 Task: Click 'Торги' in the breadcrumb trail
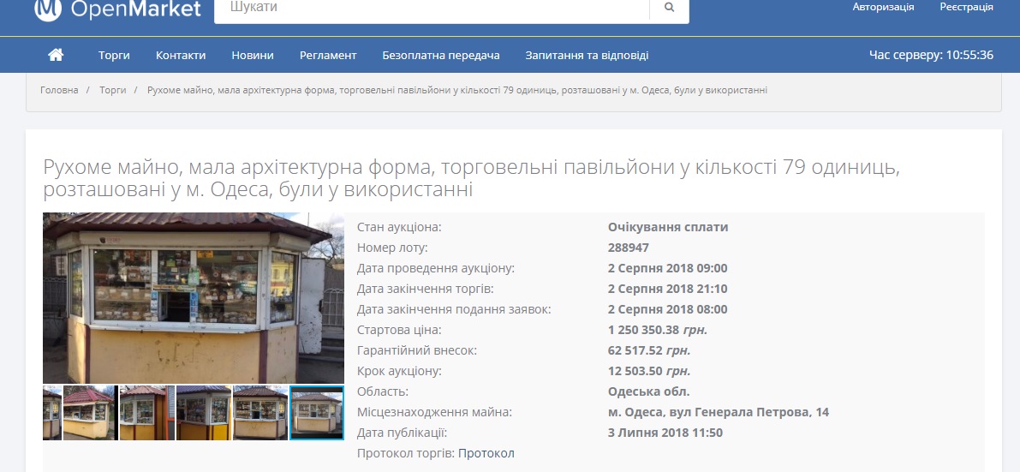tap(112, 90)
